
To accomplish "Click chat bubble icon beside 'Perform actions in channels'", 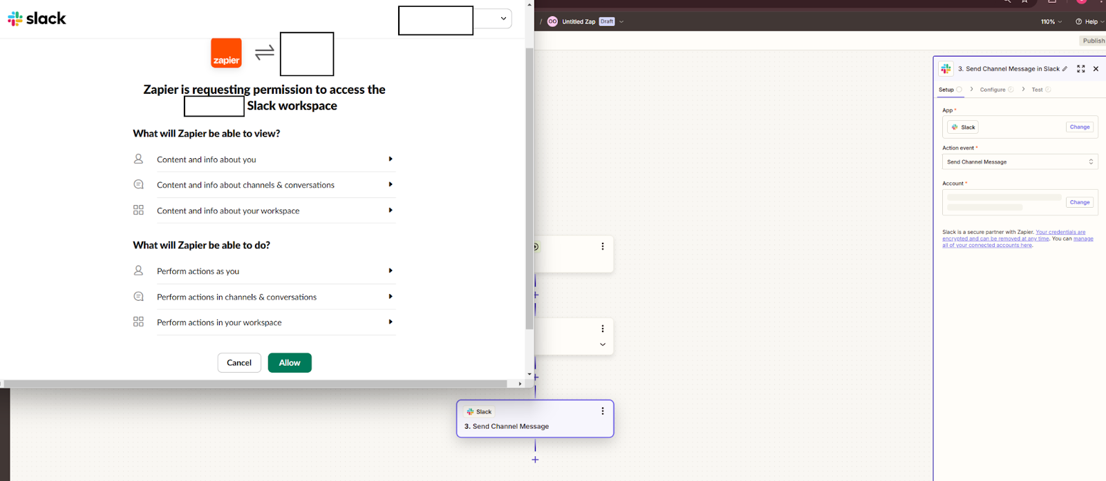I will [138, 296].
